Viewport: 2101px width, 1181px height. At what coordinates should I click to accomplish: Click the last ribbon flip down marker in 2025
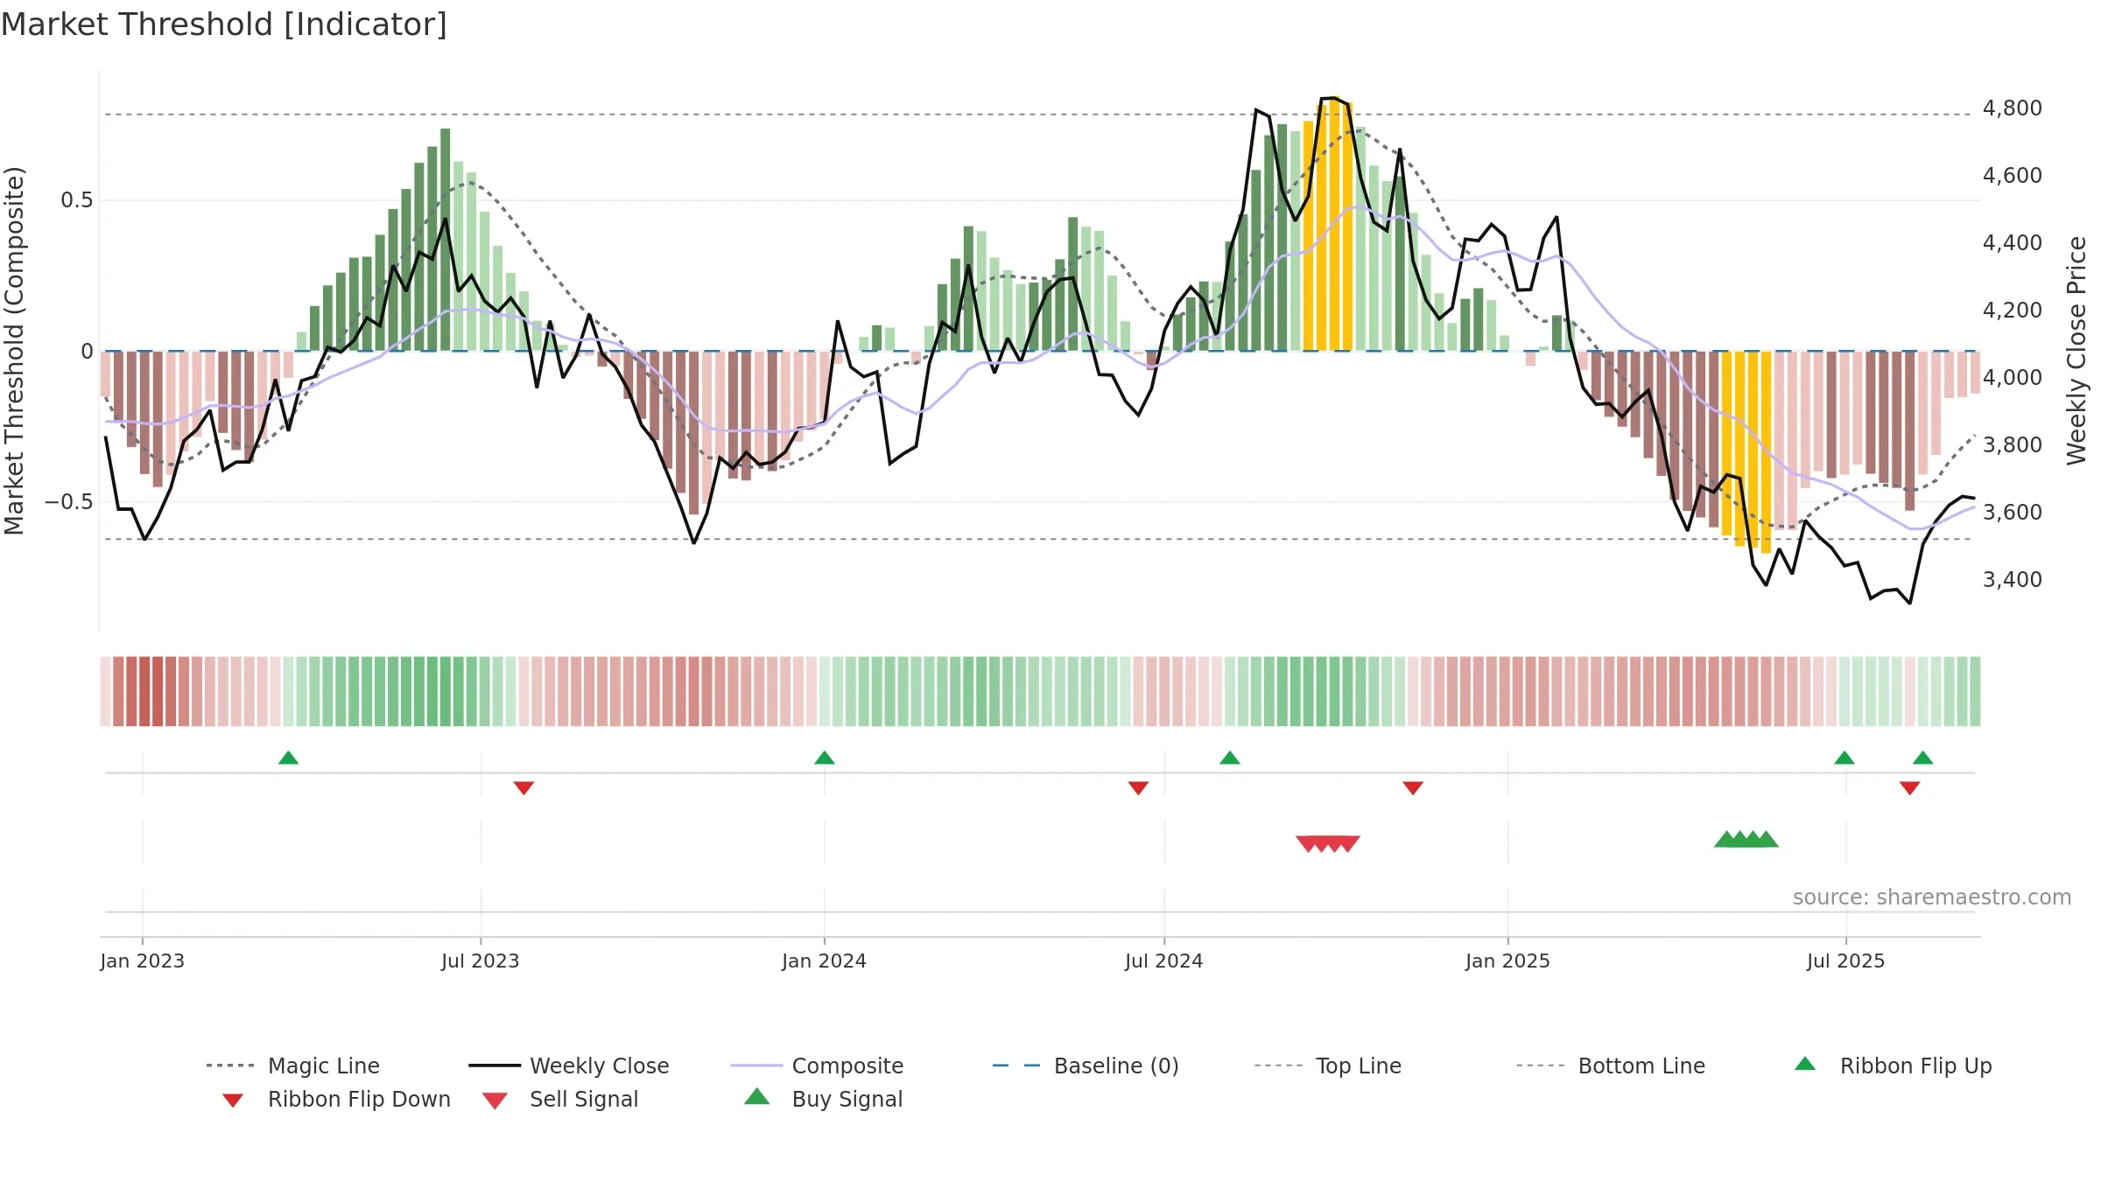click(x=1910, y=788)
